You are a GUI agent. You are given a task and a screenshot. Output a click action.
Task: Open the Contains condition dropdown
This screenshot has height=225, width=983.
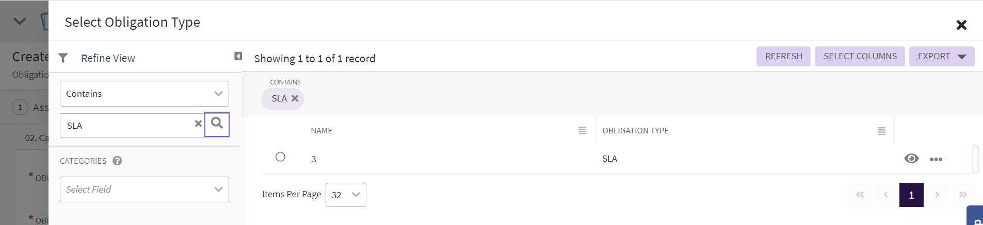(x=144, y=94)
